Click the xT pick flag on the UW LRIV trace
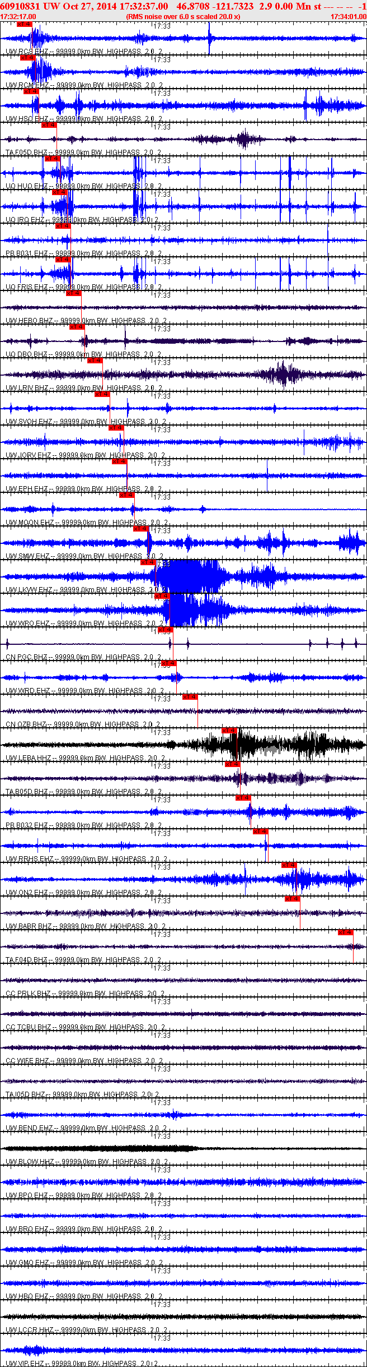 click(95, 361)
